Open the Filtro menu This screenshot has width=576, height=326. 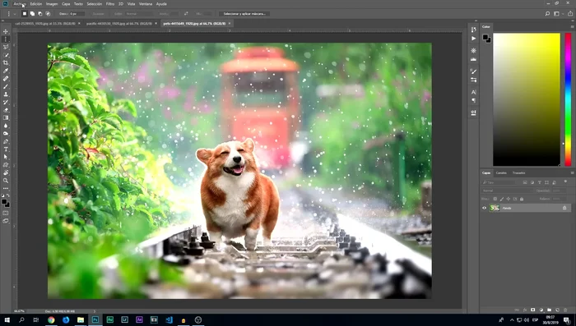point(110,4)
